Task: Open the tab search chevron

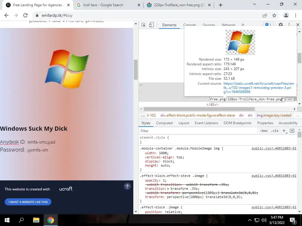Action: (255, 4)
